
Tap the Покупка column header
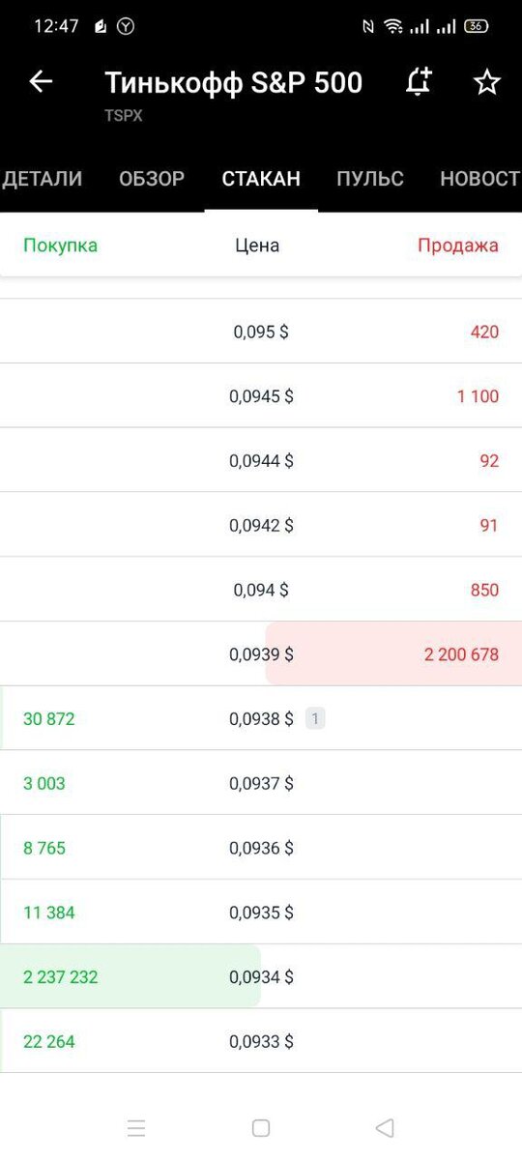pyautogui.click(x=60, y=246)
